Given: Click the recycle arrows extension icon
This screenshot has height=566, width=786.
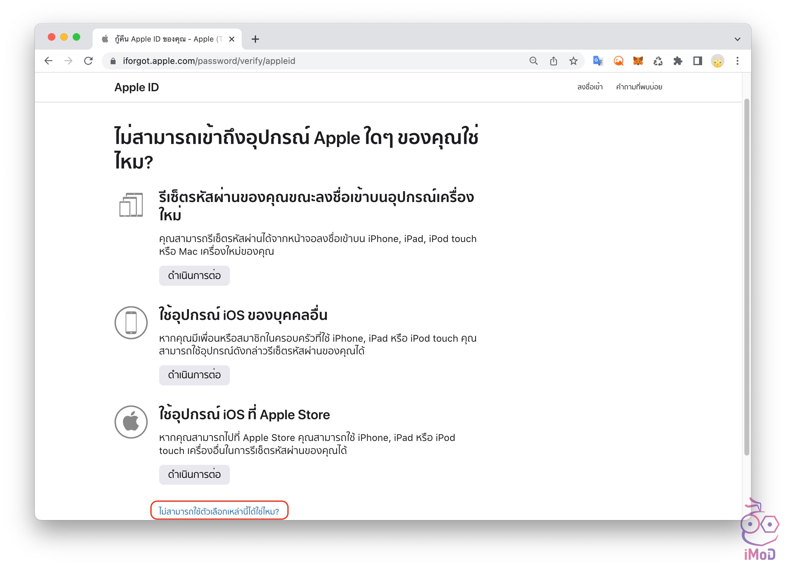Looking at the screenshot, I should click(658, 61).
